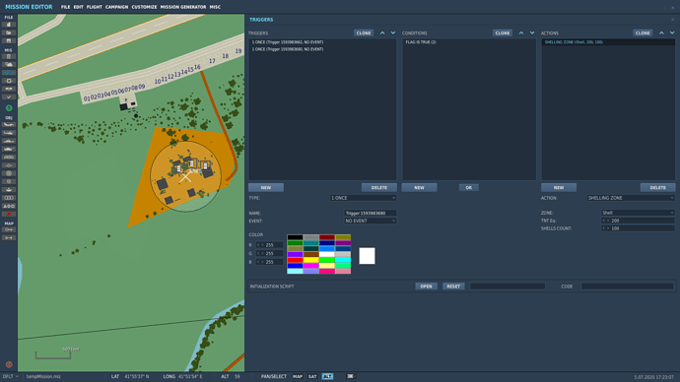Open the CAMPAIGN menu
The width and height of the screenshot is (680, 382).
pyautogui.click(x=116, y=7)
